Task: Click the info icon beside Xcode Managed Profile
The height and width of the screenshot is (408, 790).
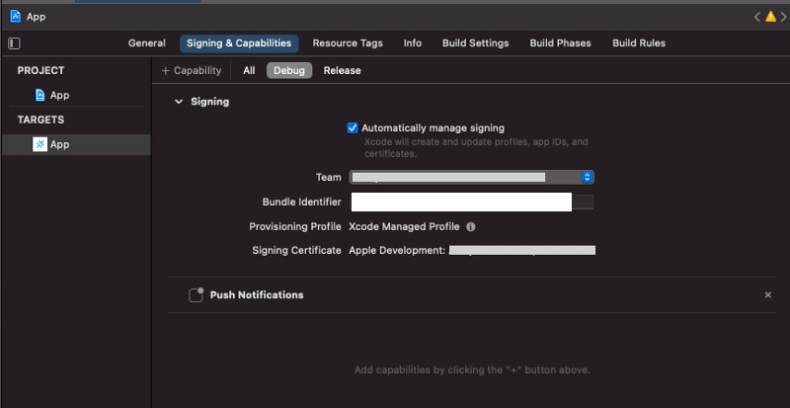Action: click(x=471, y=227)
